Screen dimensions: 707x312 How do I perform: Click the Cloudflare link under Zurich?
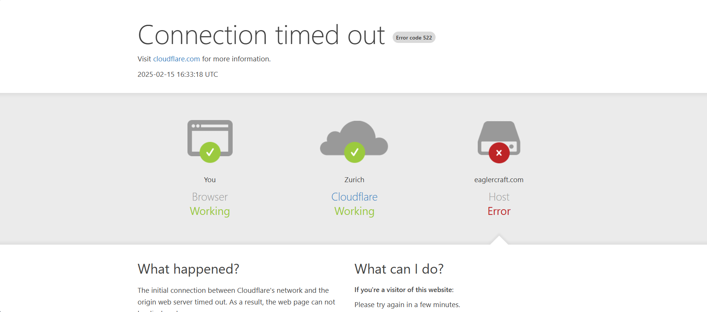click(354, 197)
